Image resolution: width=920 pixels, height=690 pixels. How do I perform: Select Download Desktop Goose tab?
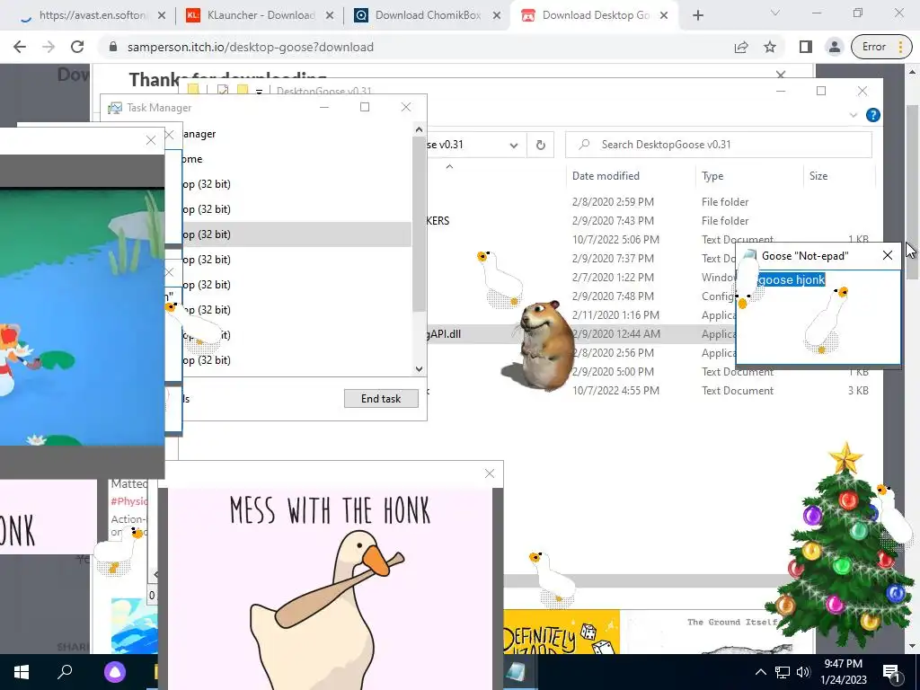click(596, 15)
